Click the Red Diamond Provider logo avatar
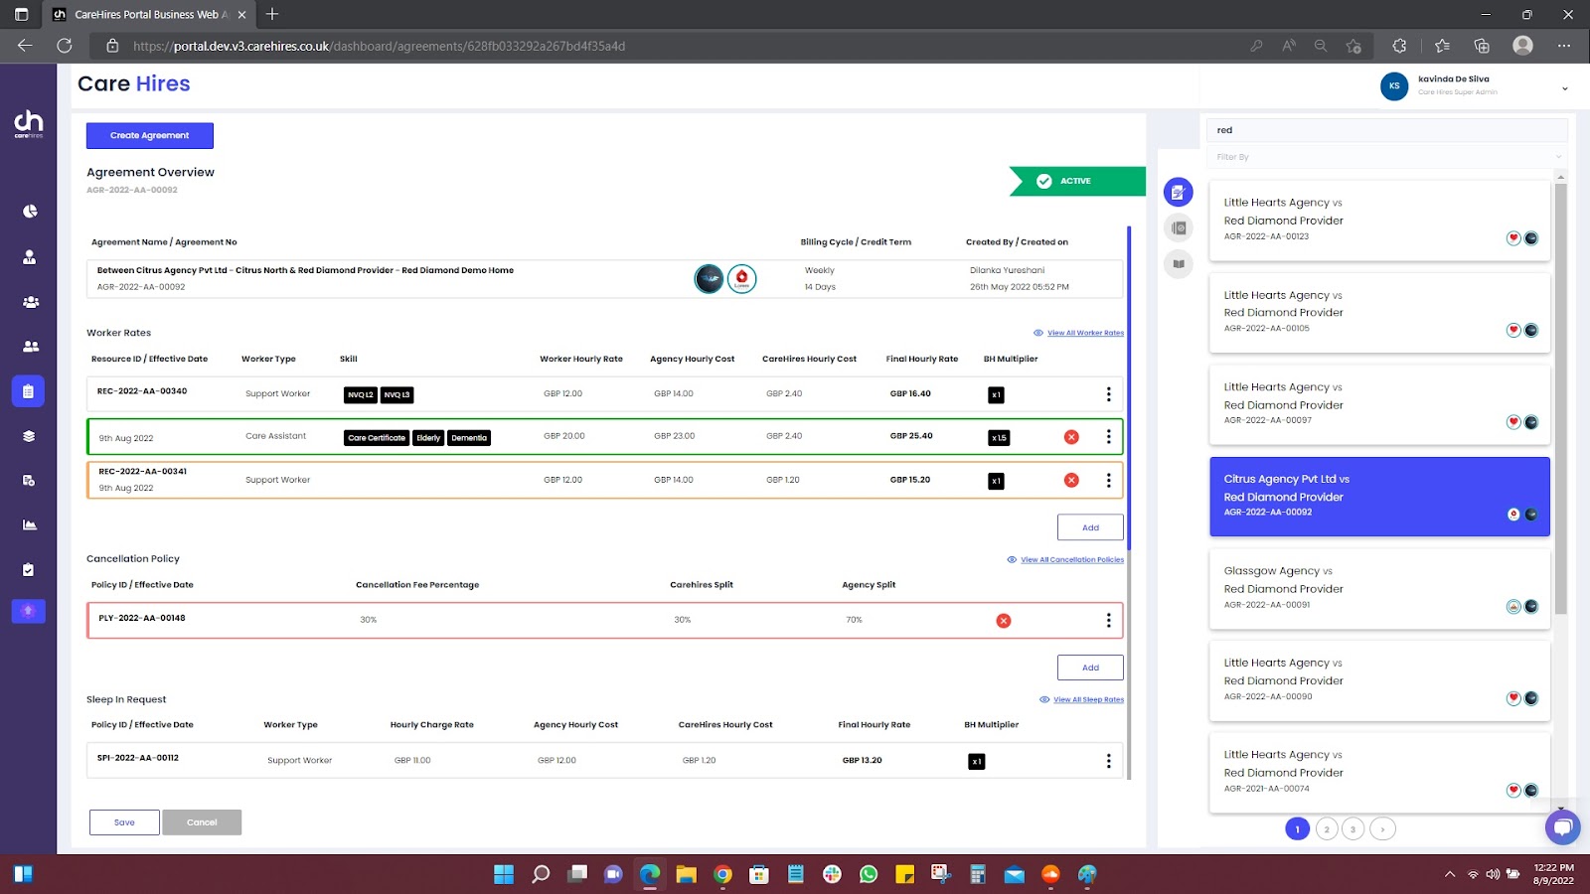 741,279
